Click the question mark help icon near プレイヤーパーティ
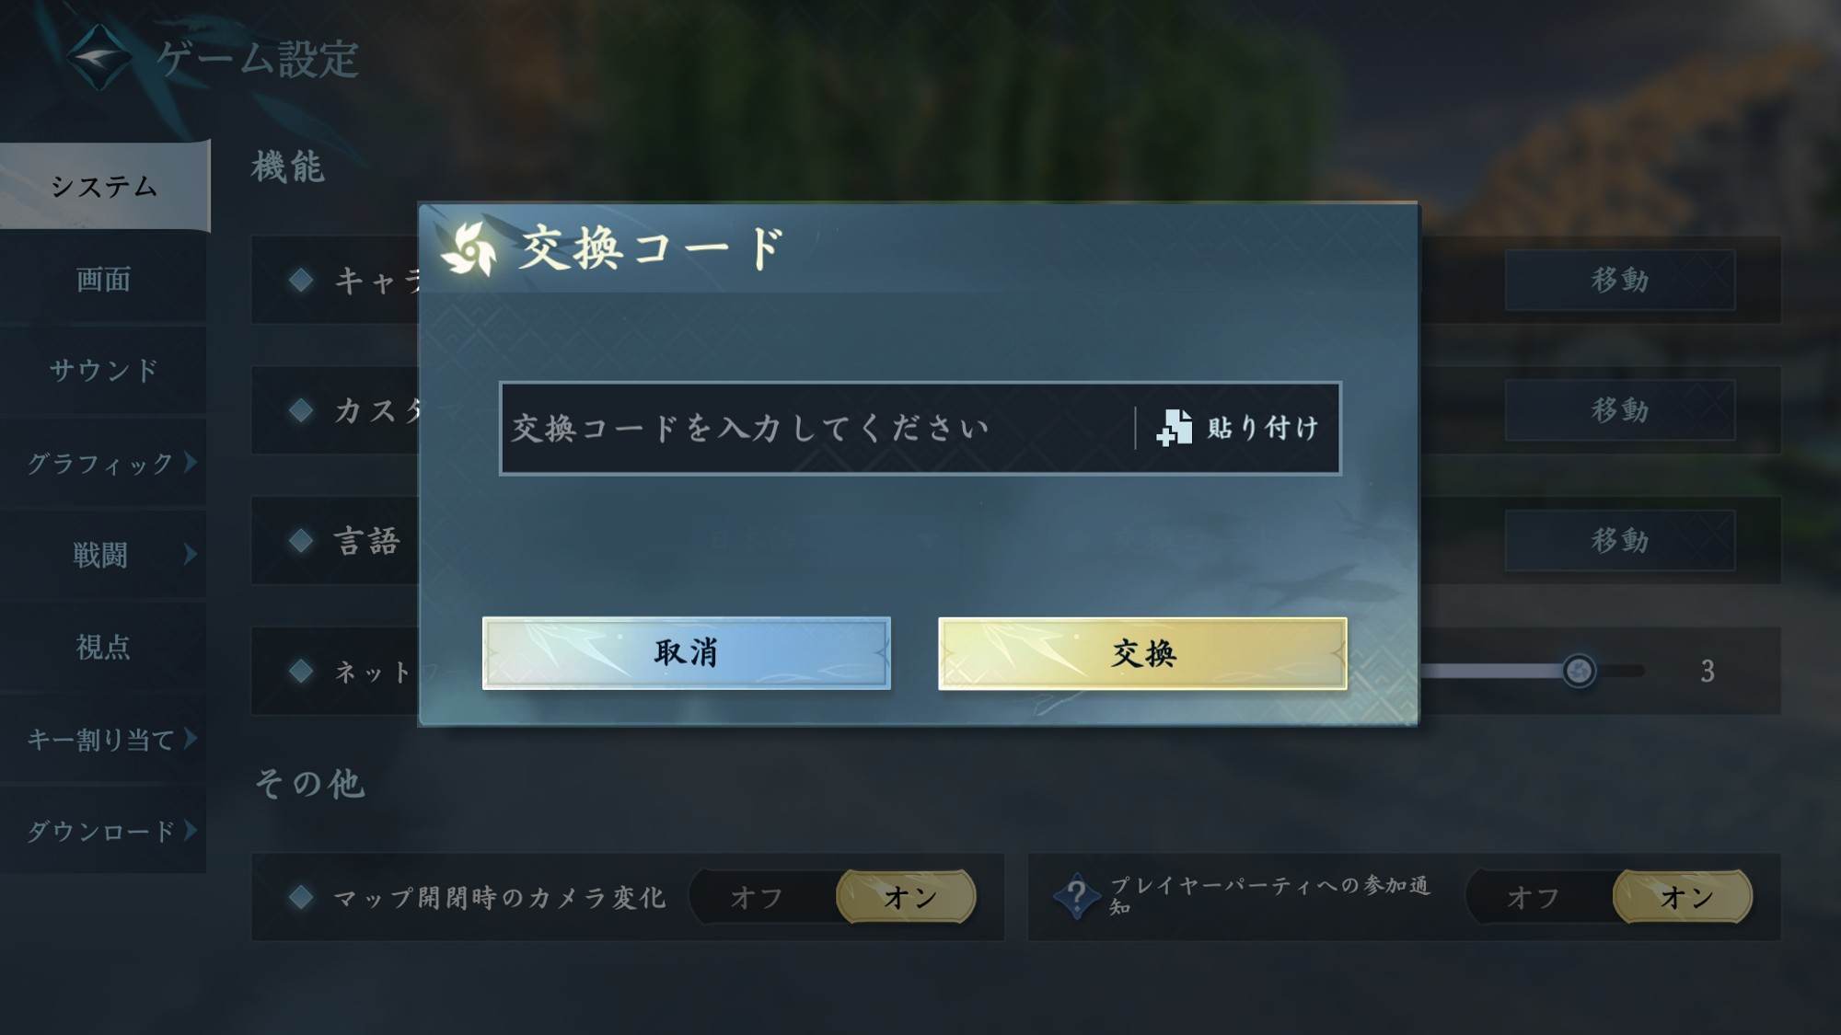 point(1076,896)
